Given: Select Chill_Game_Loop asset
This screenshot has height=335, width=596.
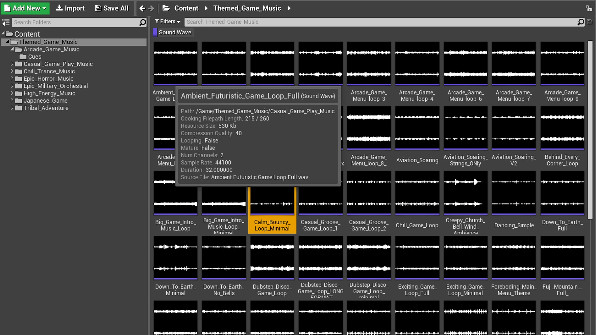Looking at the screenshot, I should (417, 202).
